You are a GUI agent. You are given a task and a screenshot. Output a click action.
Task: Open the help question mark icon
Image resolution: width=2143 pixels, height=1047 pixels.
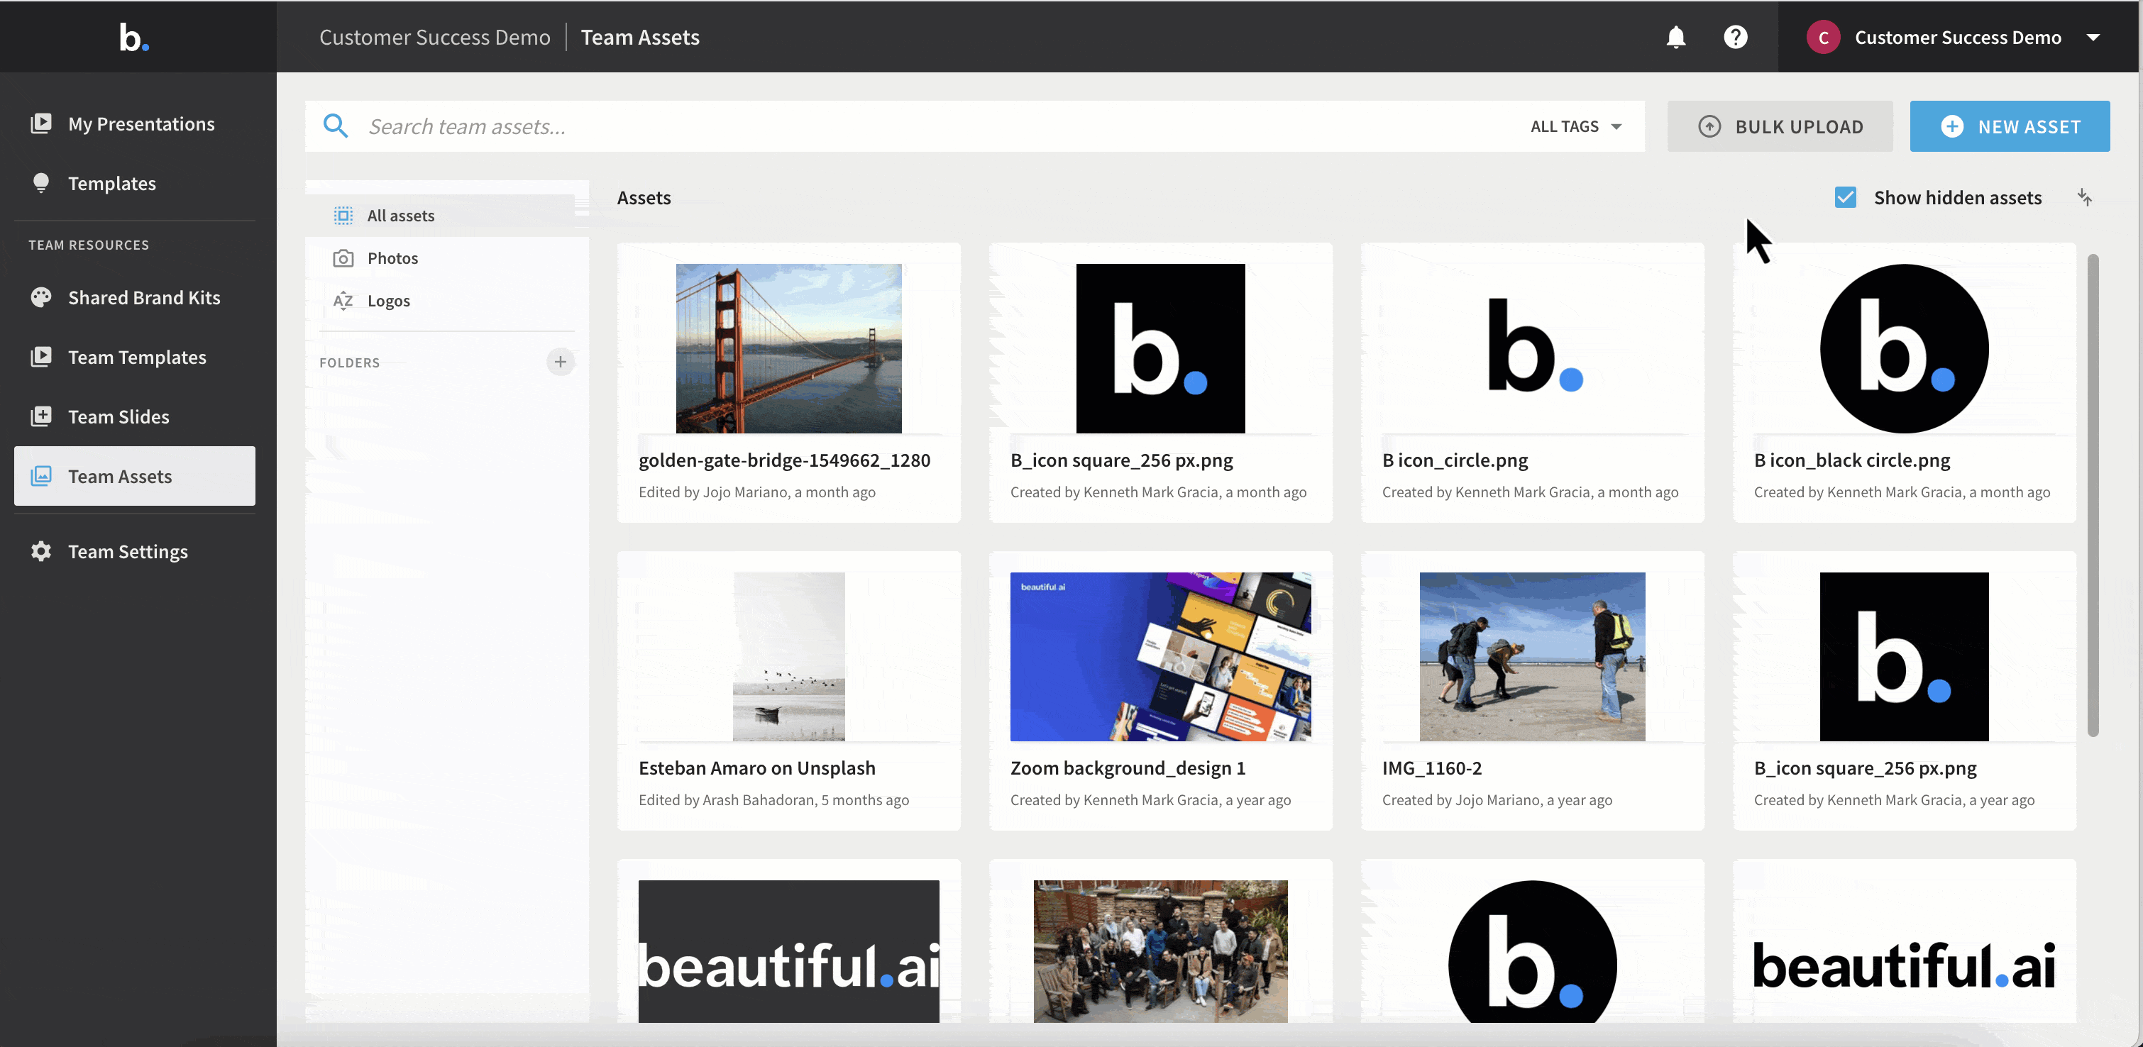[1736, 38]
